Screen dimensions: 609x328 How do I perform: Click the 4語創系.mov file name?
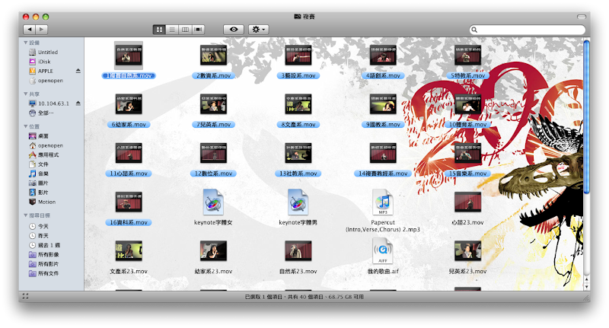pyautogui.click(x=383, y=75)
